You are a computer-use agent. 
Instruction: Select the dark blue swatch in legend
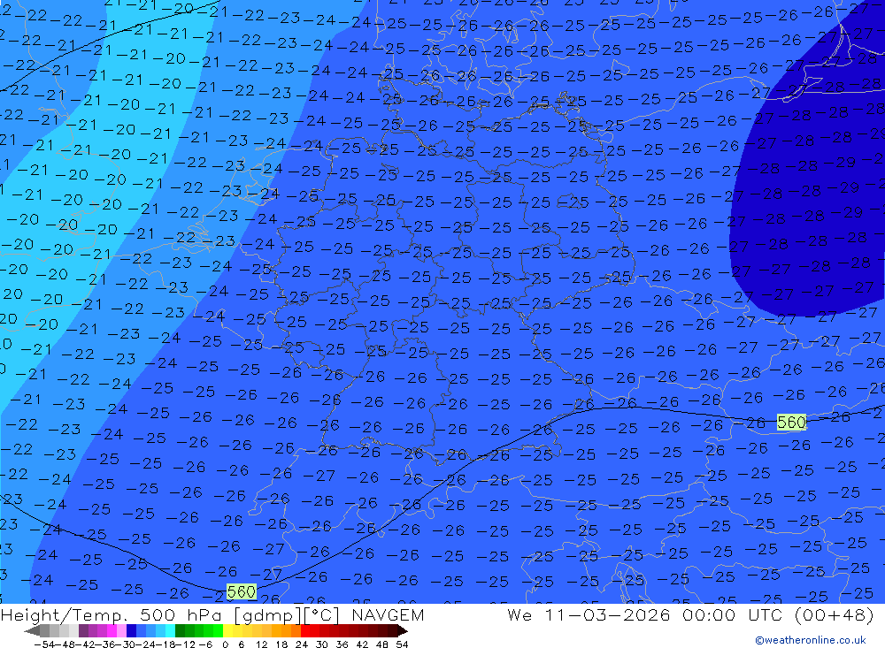pyautogui.click(x=131, y=631)
